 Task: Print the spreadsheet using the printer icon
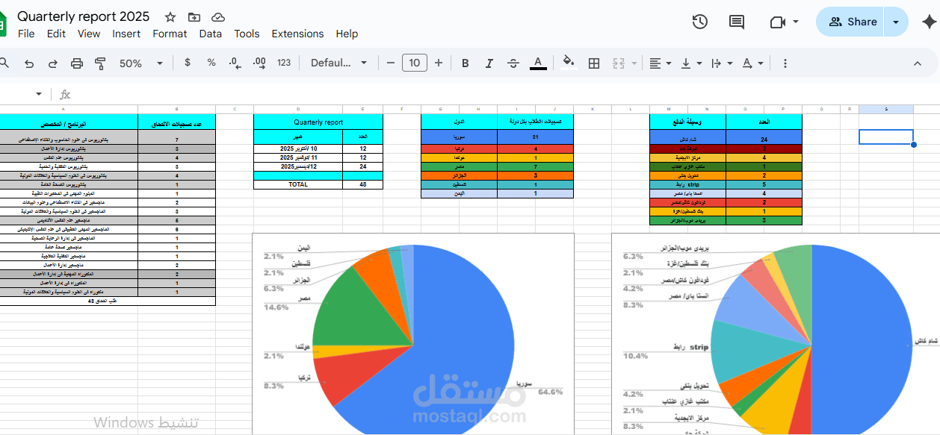coord(77,63)
